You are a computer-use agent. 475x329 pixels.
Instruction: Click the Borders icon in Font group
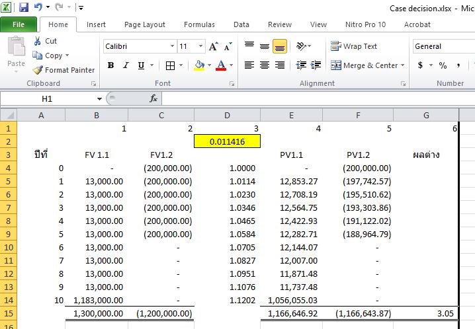pyautogui.click(x=170, y=65)
